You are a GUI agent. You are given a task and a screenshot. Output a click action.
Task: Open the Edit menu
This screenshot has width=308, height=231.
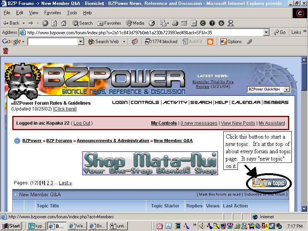[20, 13]
